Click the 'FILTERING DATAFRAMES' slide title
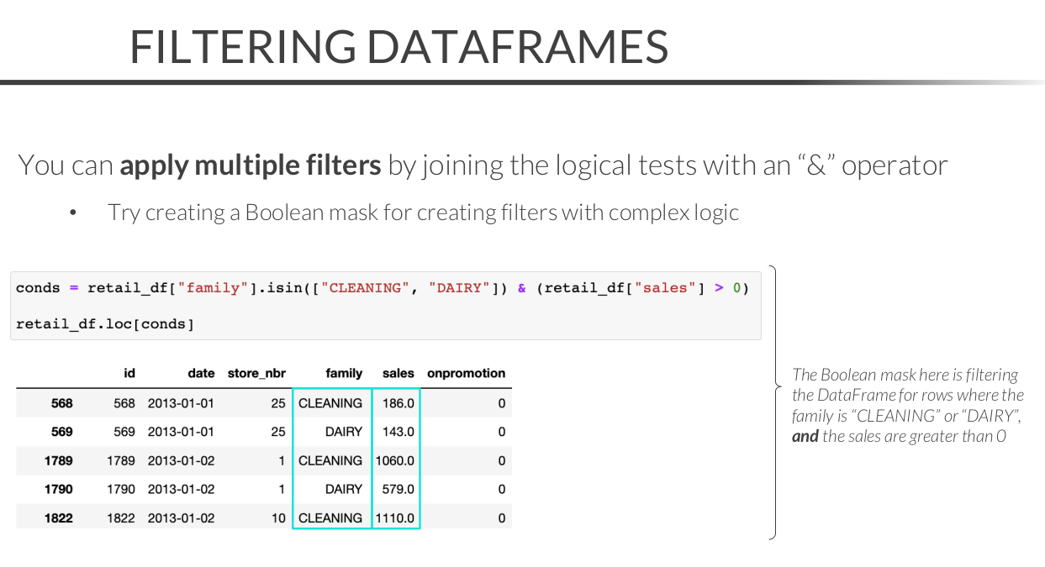1045x567 pixels. [398, 47]
